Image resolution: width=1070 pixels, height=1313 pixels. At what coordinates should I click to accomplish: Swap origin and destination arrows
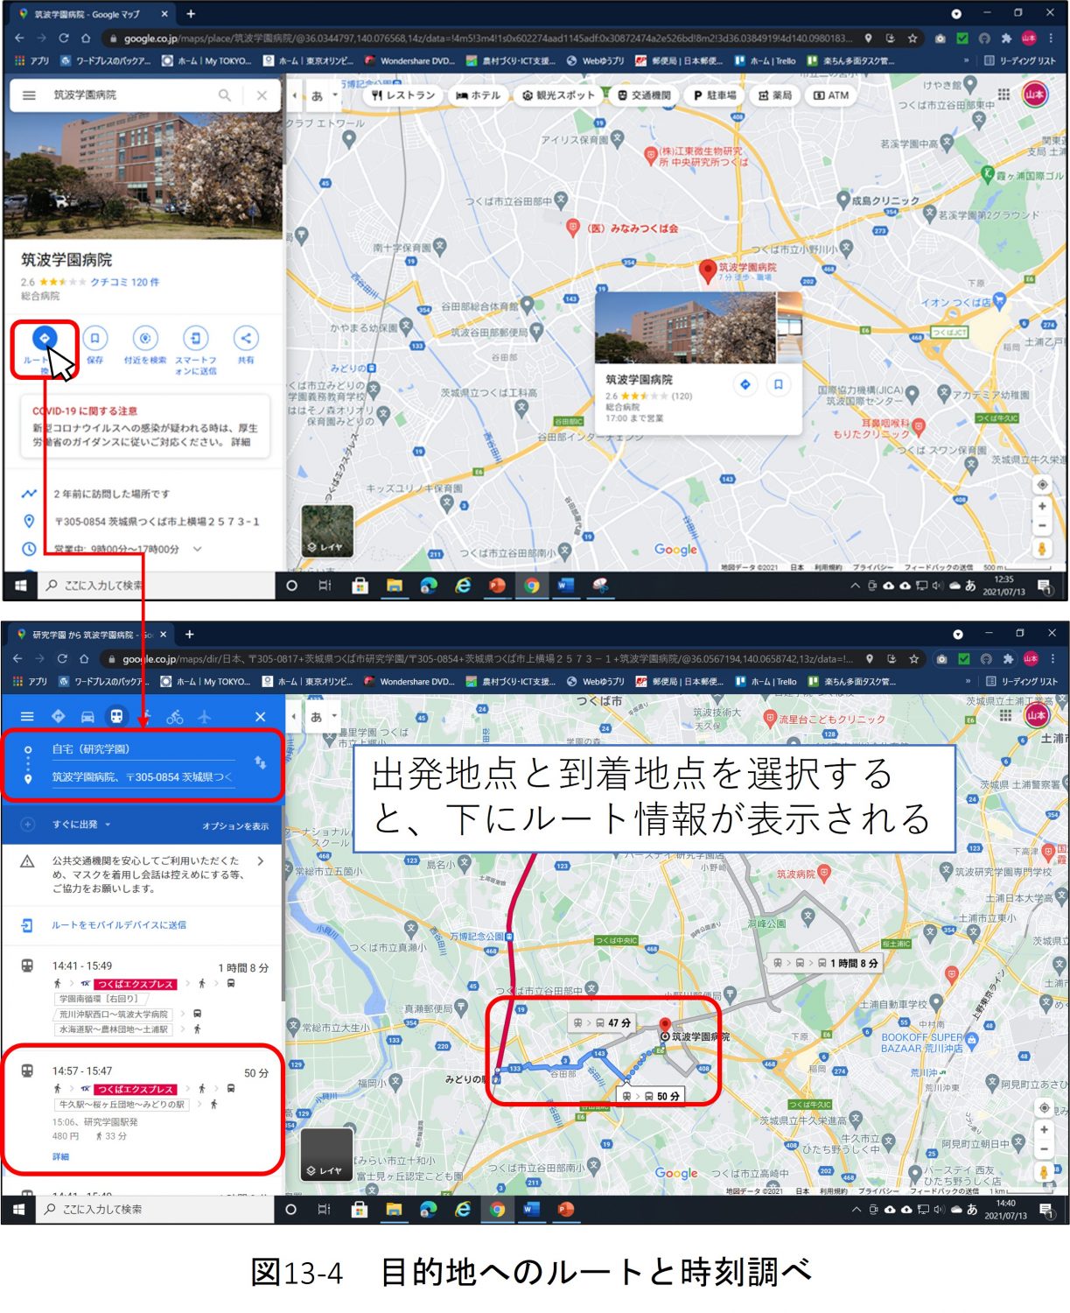pyautogui.click(x=260, y=762)
